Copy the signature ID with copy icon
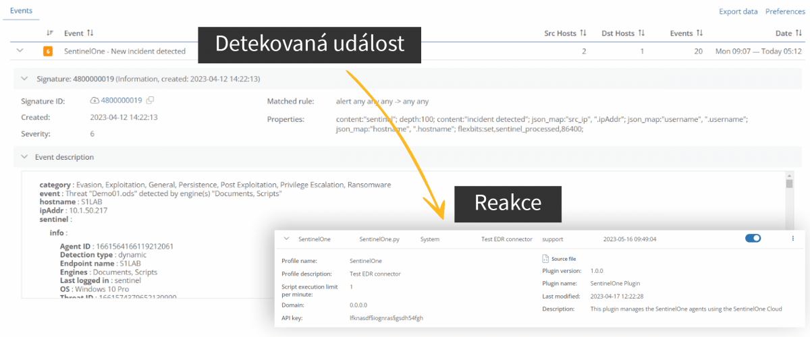The width and height of the screenshot is (810, 337). point(151,100)
